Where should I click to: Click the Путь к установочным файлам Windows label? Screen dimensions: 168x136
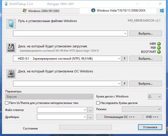pos(48,21)
